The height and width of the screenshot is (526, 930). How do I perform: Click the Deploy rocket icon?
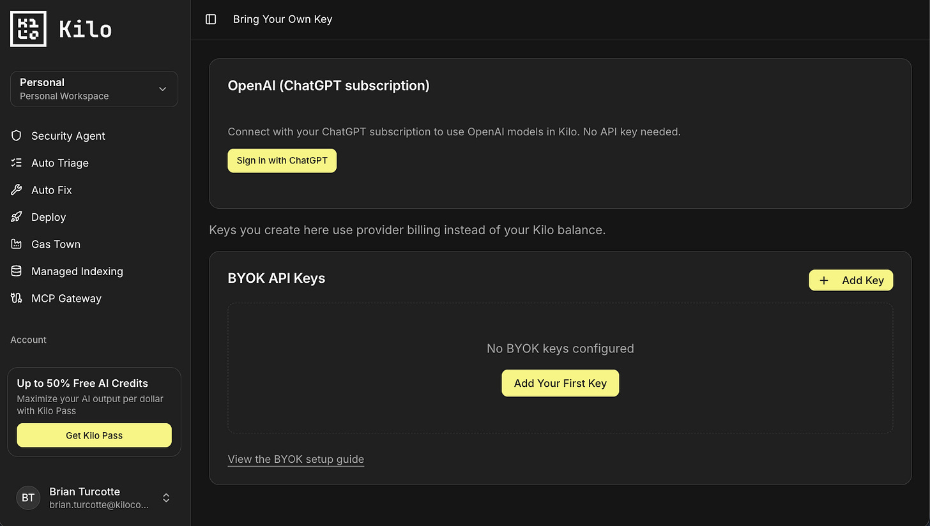click(x=17, y=217)
